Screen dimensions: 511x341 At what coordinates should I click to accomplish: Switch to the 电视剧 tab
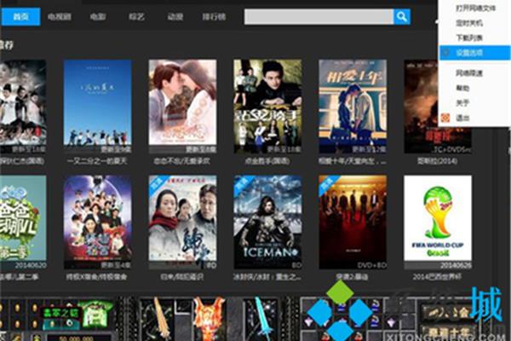pyautogui.click(x=60, y=17)
